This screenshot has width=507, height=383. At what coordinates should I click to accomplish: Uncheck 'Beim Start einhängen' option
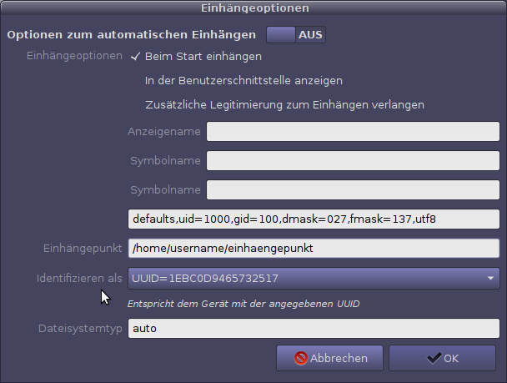click(197, 57)
